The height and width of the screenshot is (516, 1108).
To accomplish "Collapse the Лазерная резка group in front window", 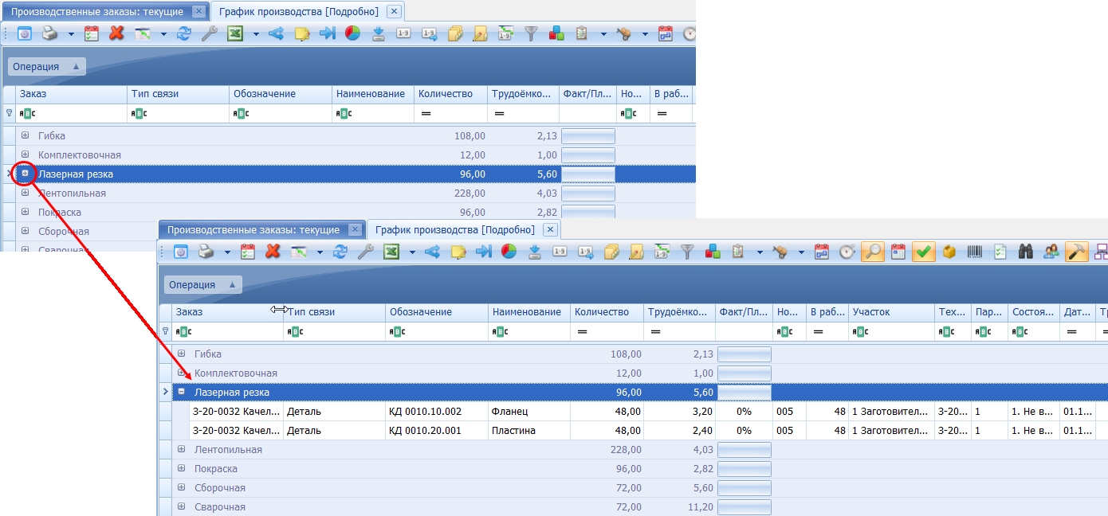I will (181, 392).
